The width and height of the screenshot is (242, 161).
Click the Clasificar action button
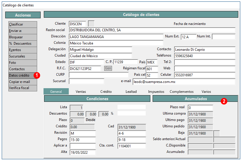coord(23,24)
